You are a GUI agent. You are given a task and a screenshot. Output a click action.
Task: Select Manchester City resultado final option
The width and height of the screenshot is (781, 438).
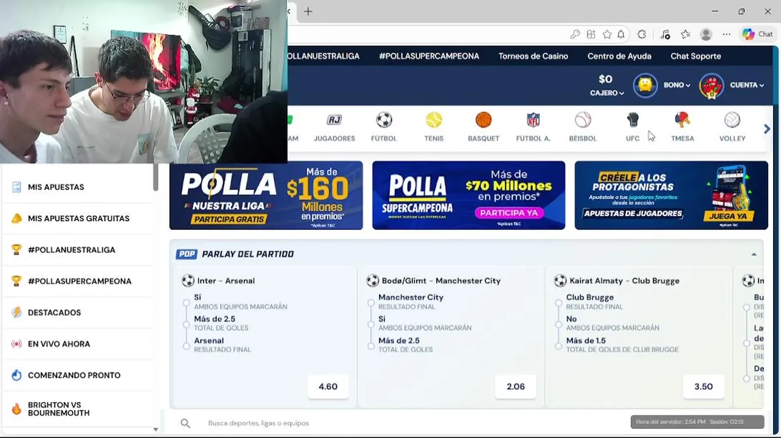click(x=371, y=302)
